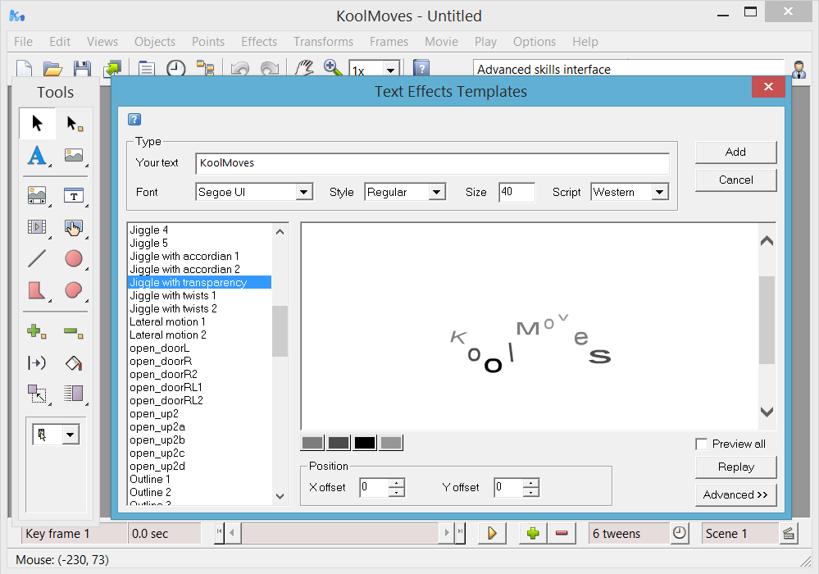Viewport: 819px width, 574px height.
Task: Pick the black color swatch
Action: pyautogui.click(x=365, y=443)
